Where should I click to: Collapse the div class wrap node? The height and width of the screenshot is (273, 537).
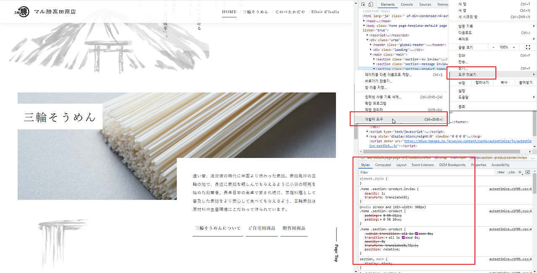(x=368, y=40)
